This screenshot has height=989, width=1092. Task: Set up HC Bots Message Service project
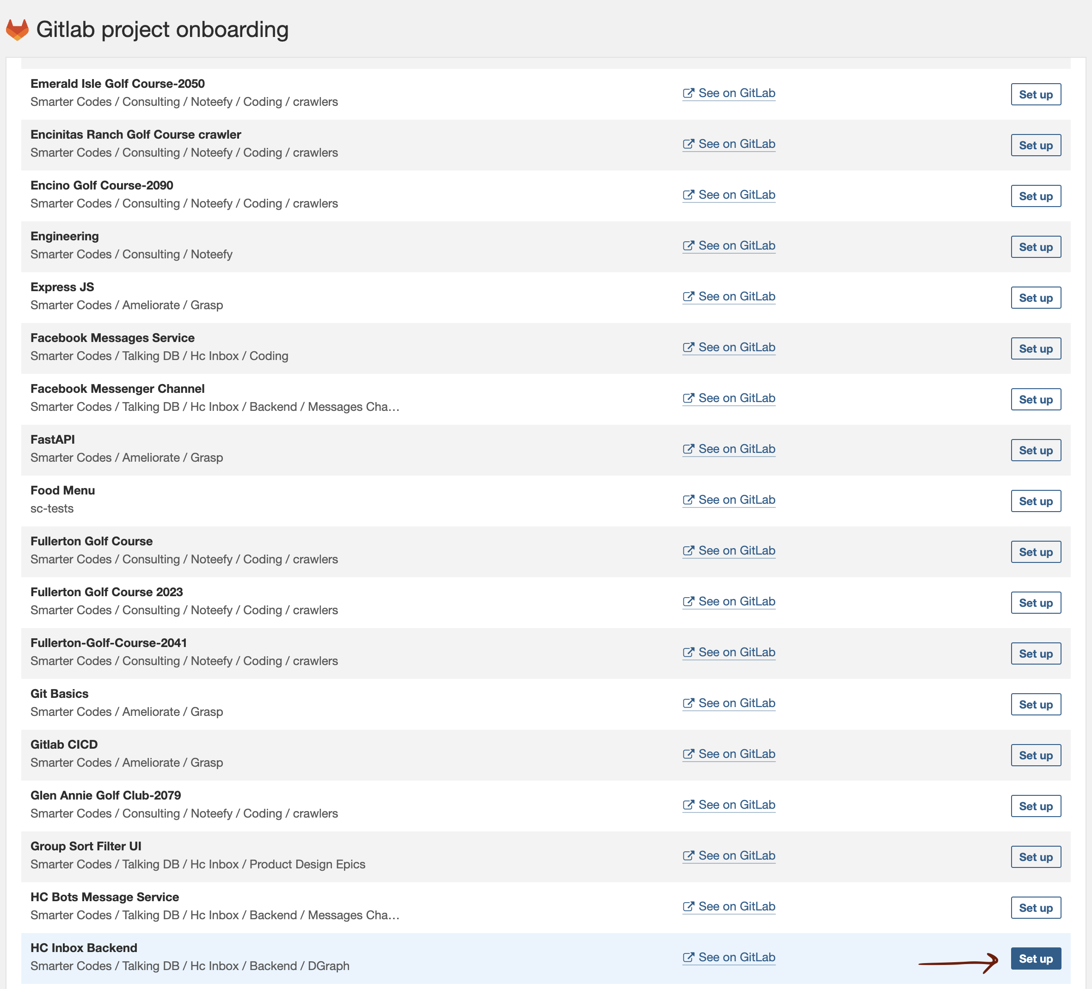1035,908
